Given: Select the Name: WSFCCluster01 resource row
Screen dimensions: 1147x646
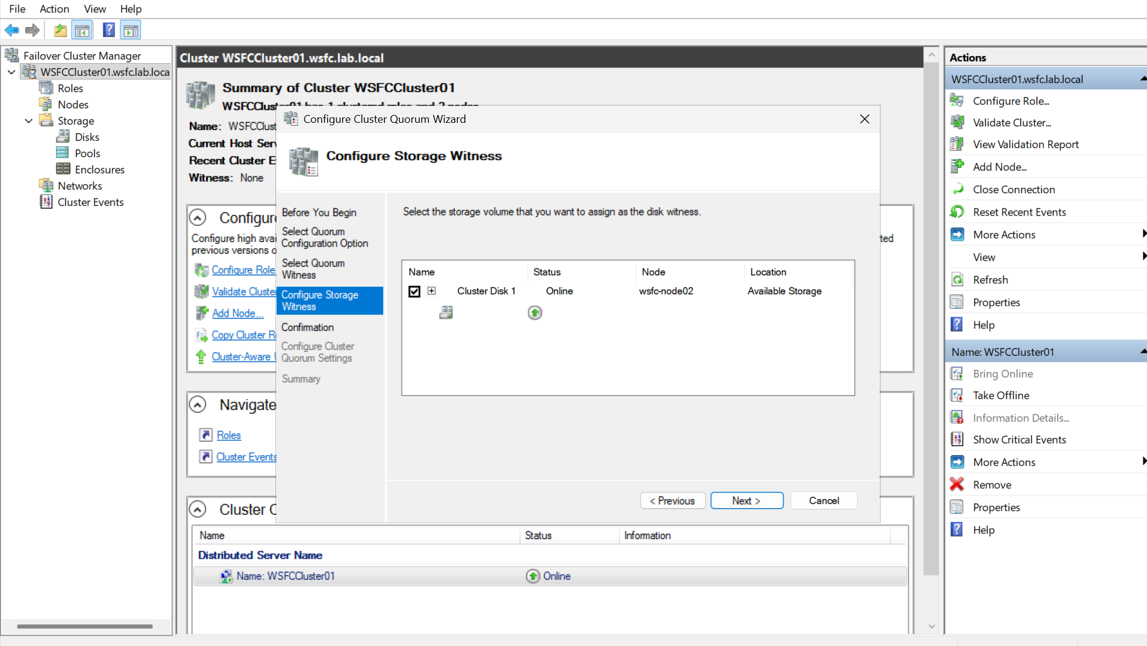Looking at the screenshot, I should pos(549,576).
